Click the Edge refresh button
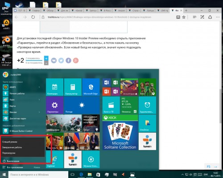The image size is (223, 178). pos(33,17)
